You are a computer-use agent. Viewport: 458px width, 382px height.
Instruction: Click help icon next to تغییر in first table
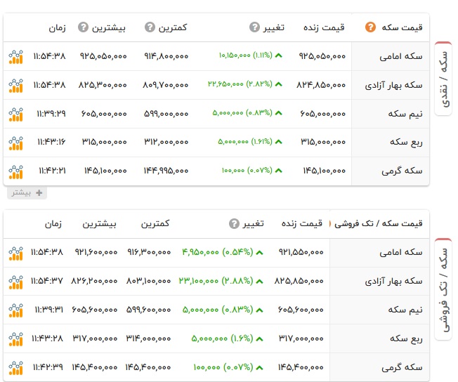coord(254,27)
